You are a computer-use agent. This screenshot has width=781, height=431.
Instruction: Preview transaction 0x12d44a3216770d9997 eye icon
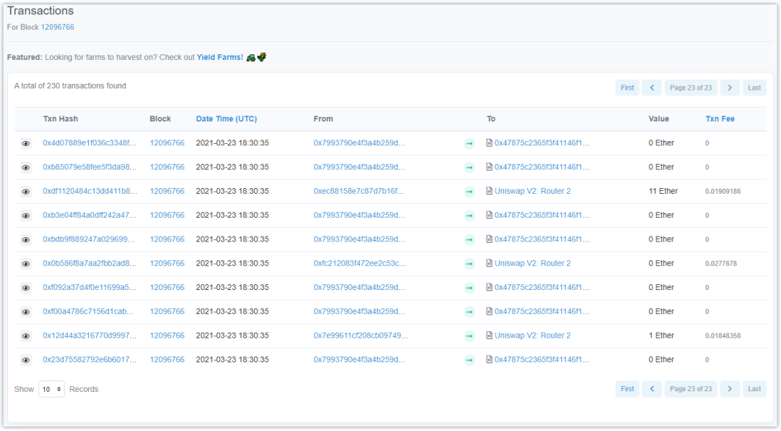pyautogui.click(x=26, y=336)
